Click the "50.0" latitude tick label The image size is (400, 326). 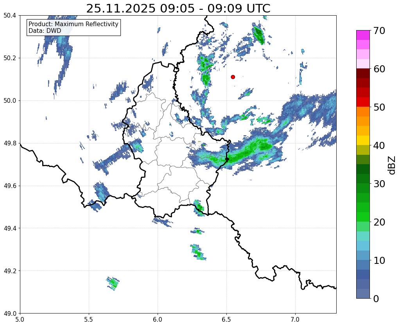coord(10,101)
